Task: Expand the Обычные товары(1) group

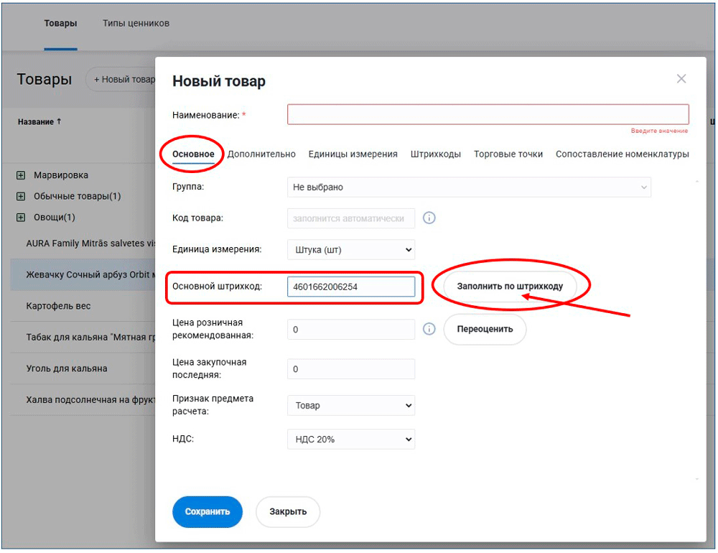Action: coord(21,196)
